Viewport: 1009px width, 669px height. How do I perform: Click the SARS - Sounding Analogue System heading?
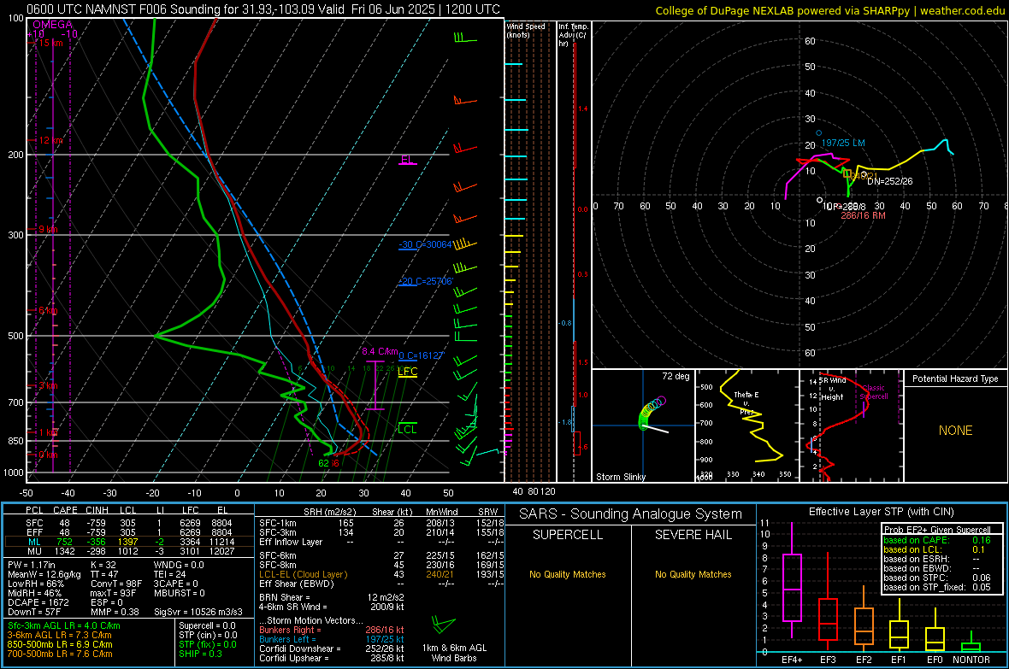(x=631, y=514)
